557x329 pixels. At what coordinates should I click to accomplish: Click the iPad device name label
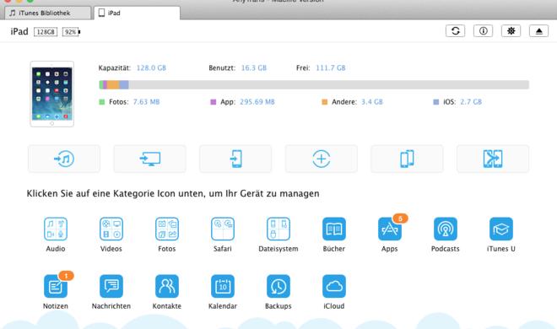coord(19,31)
